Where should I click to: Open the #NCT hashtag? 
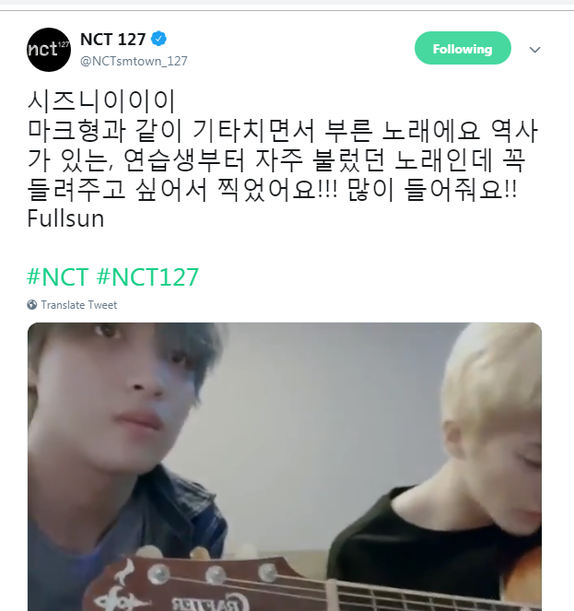pos(58,277)
